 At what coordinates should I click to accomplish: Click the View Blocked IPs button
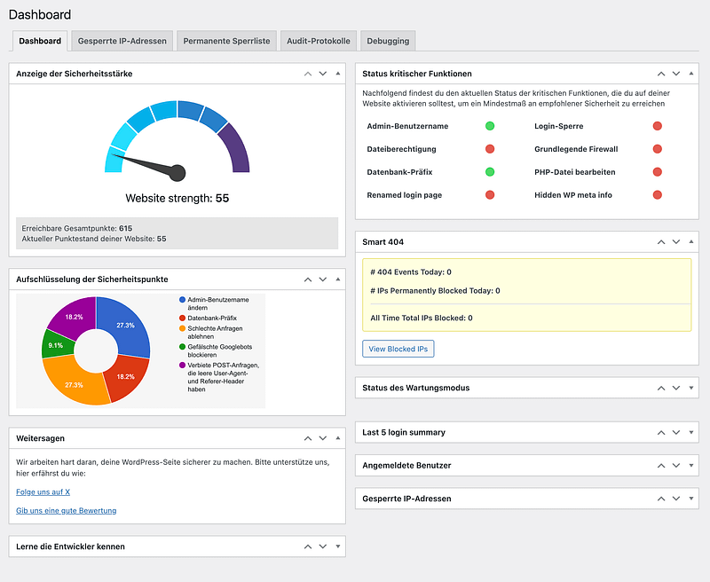pos(398,349)
